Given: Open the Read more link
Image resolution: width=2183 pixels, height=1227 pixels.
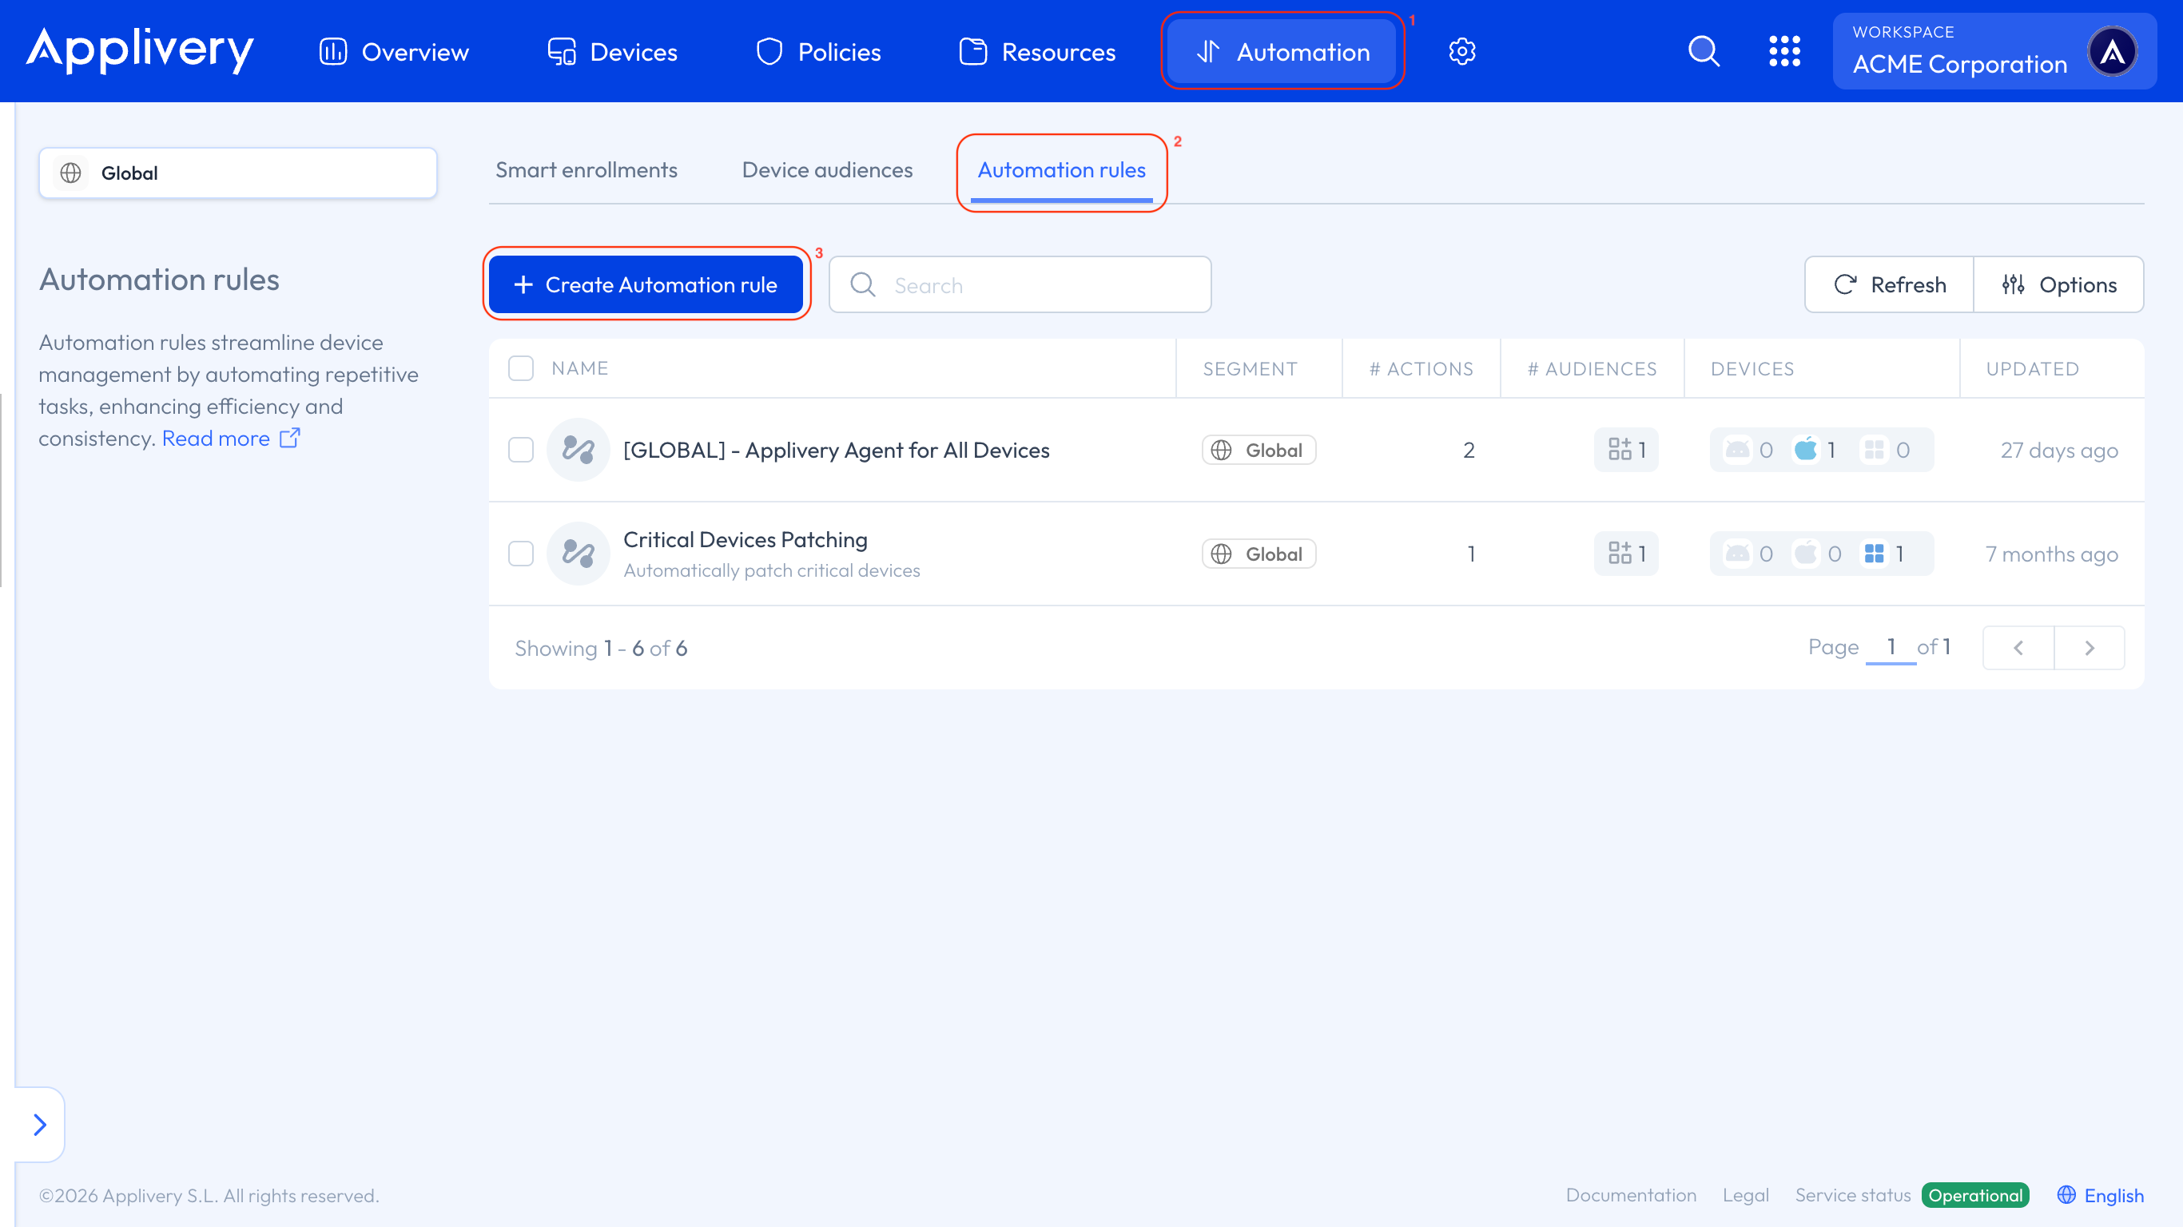Looking at the screenshot, I should tap(217, 438).
